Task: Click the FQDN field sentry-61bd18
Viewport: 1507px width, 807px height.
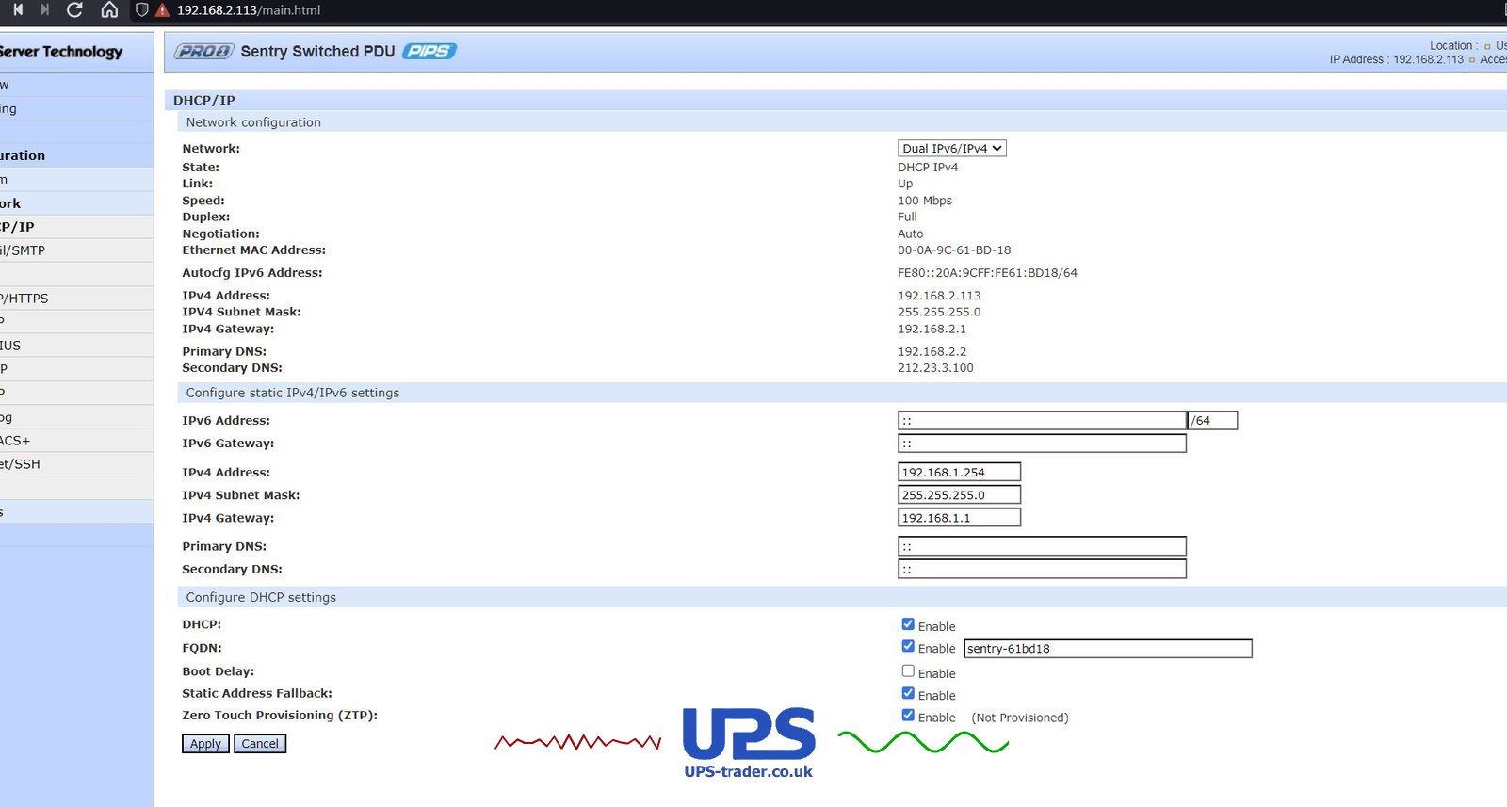Action: point(1108,648)
